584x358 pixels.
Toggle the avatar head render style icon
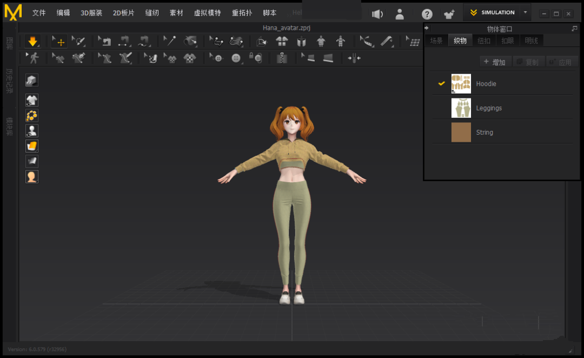[32, 177]
